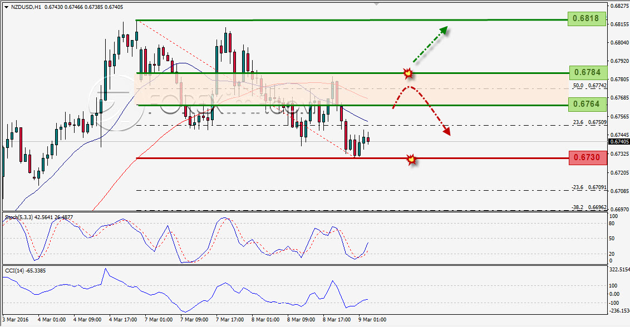This screenshot has height=327, width=630.
Task: Select the -23.6 Fibonacci level 0.67091 label
Action: click(x=589, y=187)
